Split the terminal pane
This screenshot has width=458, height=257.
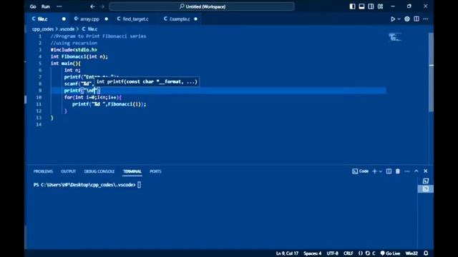[389, 171]
